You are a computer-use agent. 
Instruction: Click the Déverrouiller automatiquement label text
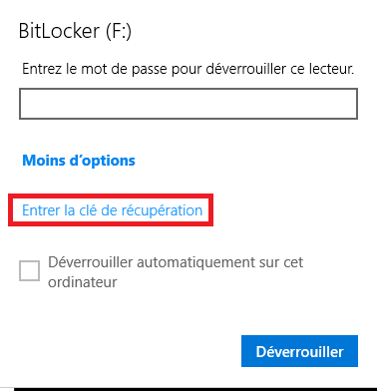176,272
